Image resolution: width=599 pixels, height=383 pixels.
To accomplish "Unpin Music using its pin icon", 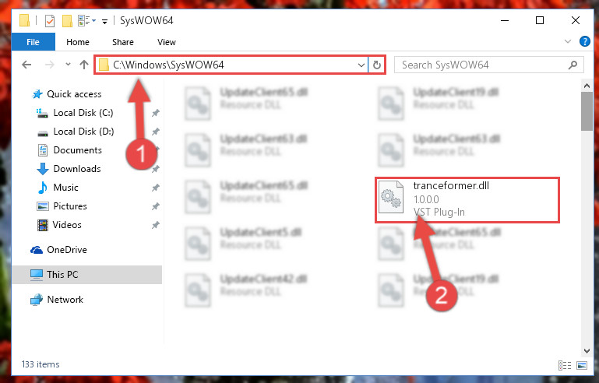I will coord(156,188).
